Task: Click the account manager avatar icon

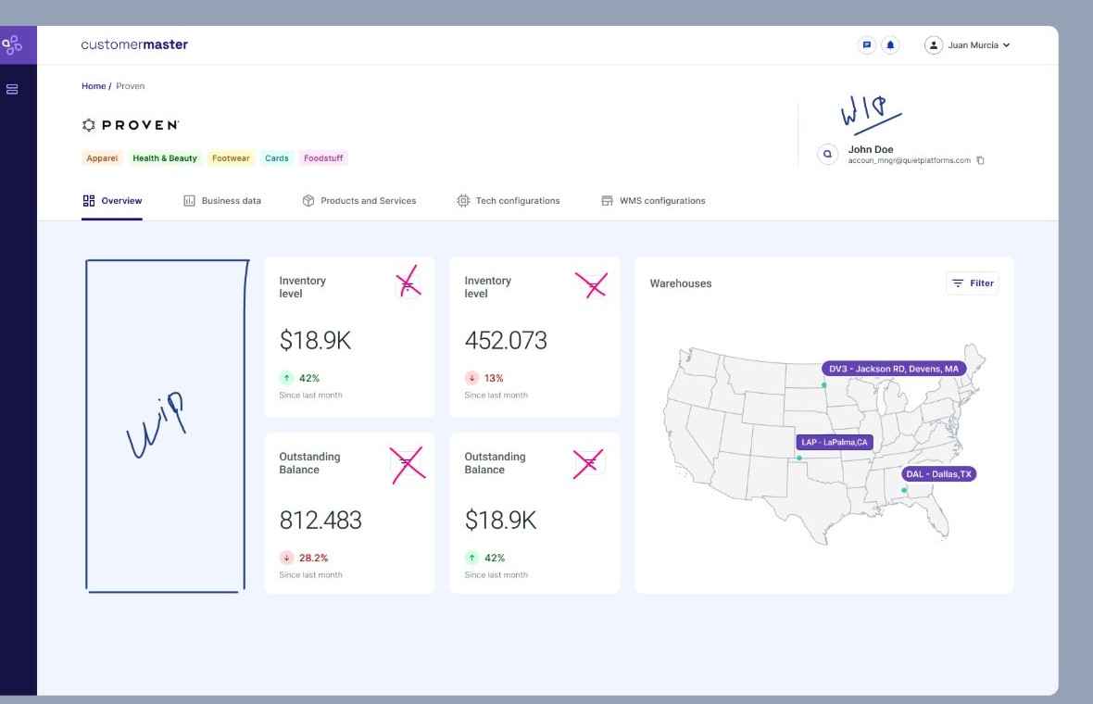Action: (x=827, y=154)
